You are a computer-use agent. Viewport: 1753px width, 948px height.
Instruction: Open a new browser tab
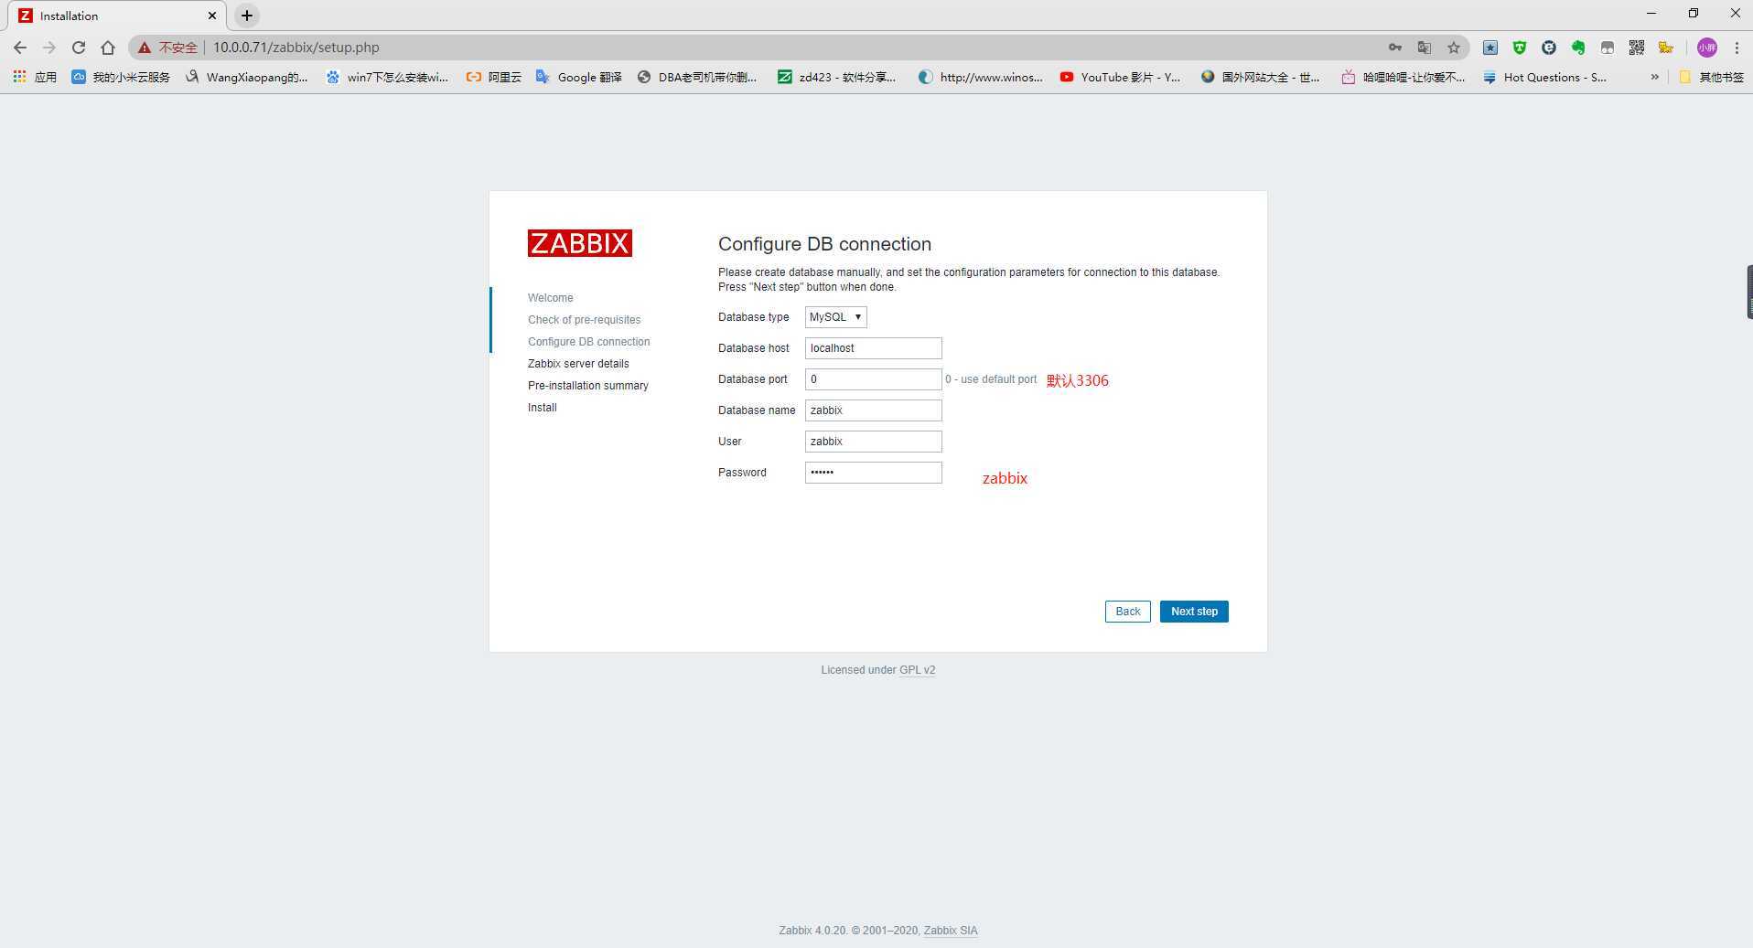(x=247, y=16)
